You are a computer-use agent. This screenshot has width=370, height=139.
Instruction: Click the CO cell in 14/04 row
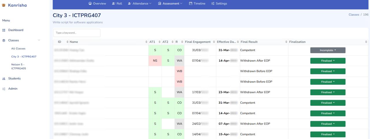[180, 134]
